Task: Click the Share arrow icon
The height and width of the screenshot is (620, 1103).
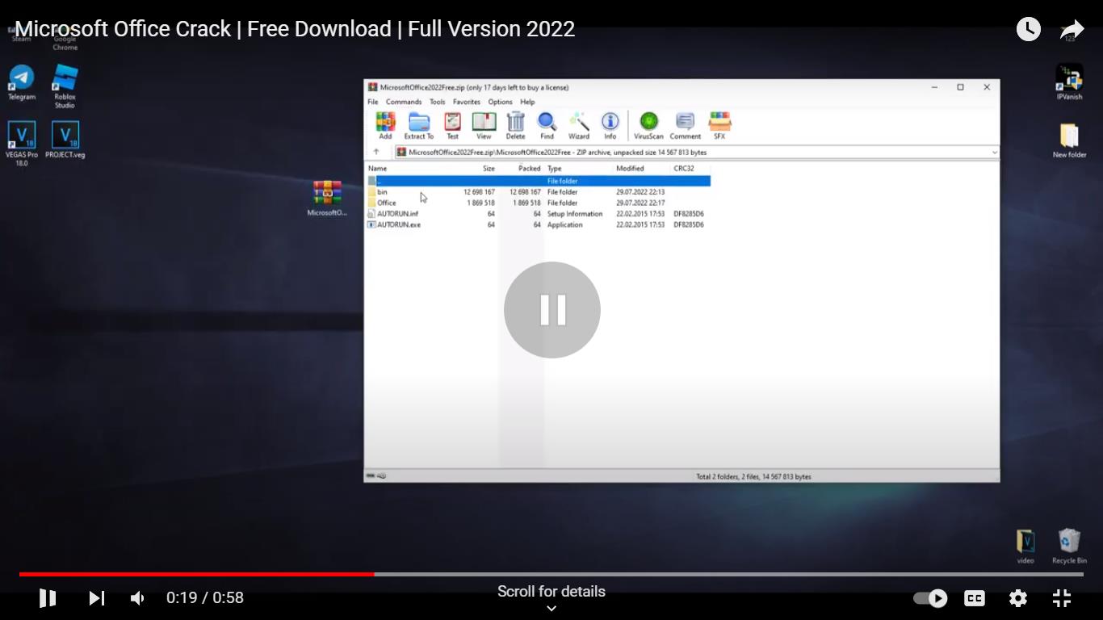Action: point(1072,30)
